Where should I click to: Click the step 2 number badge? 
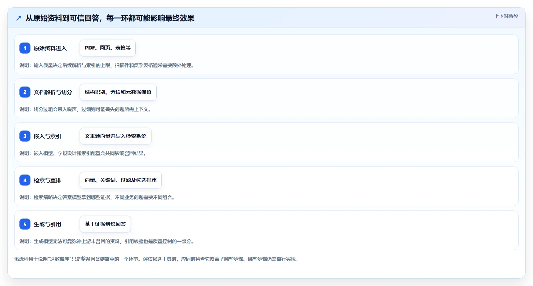coord(25,92)
